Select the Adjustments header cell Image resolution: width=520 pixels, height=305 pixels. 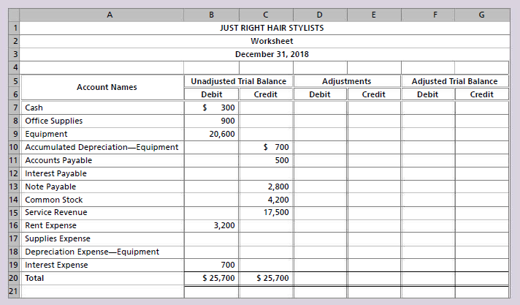tap(347, 81)
